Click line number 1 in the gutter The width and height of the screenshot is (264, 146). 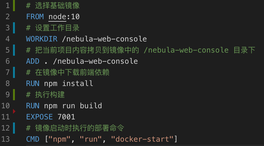(x=7, y=6)
